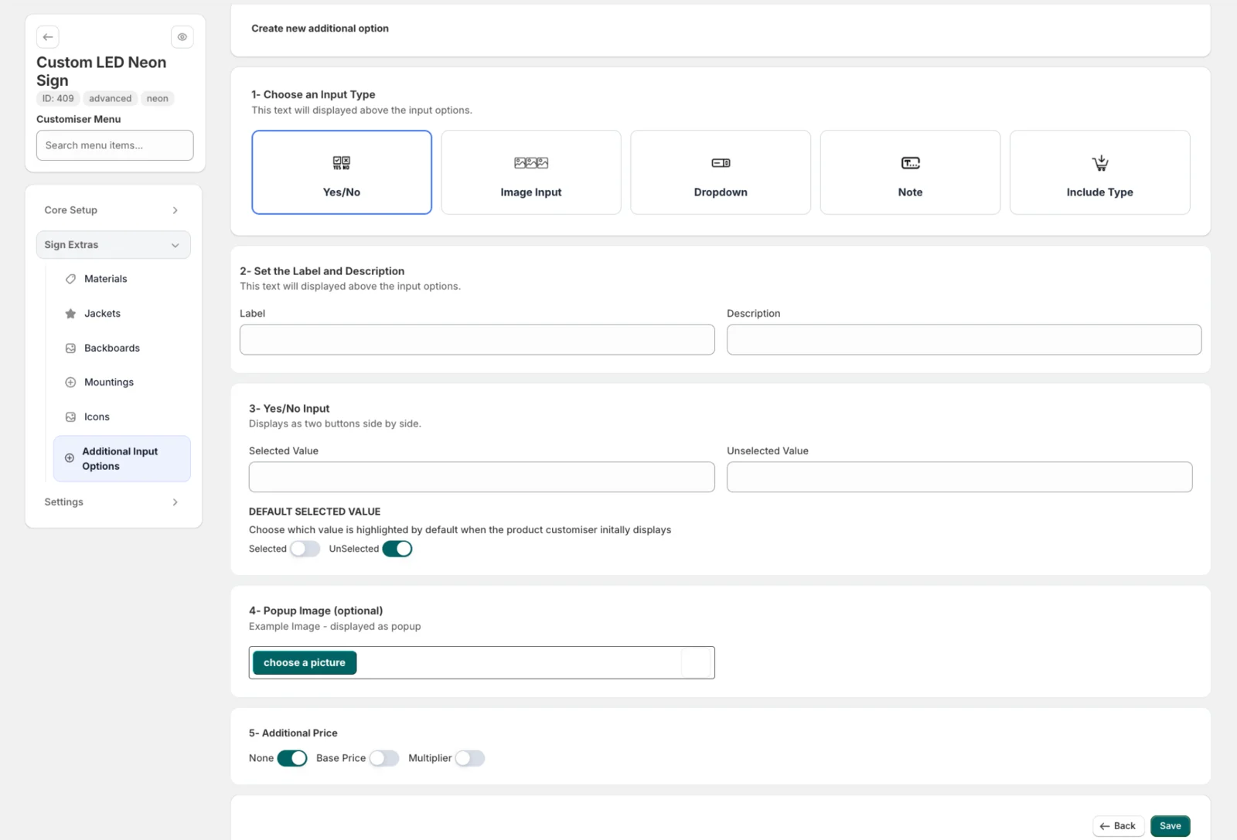Image resolution: width=1237 pixels, height=840 pixels.
Task: Focus the Search menu items field
Action: (115, 145)
